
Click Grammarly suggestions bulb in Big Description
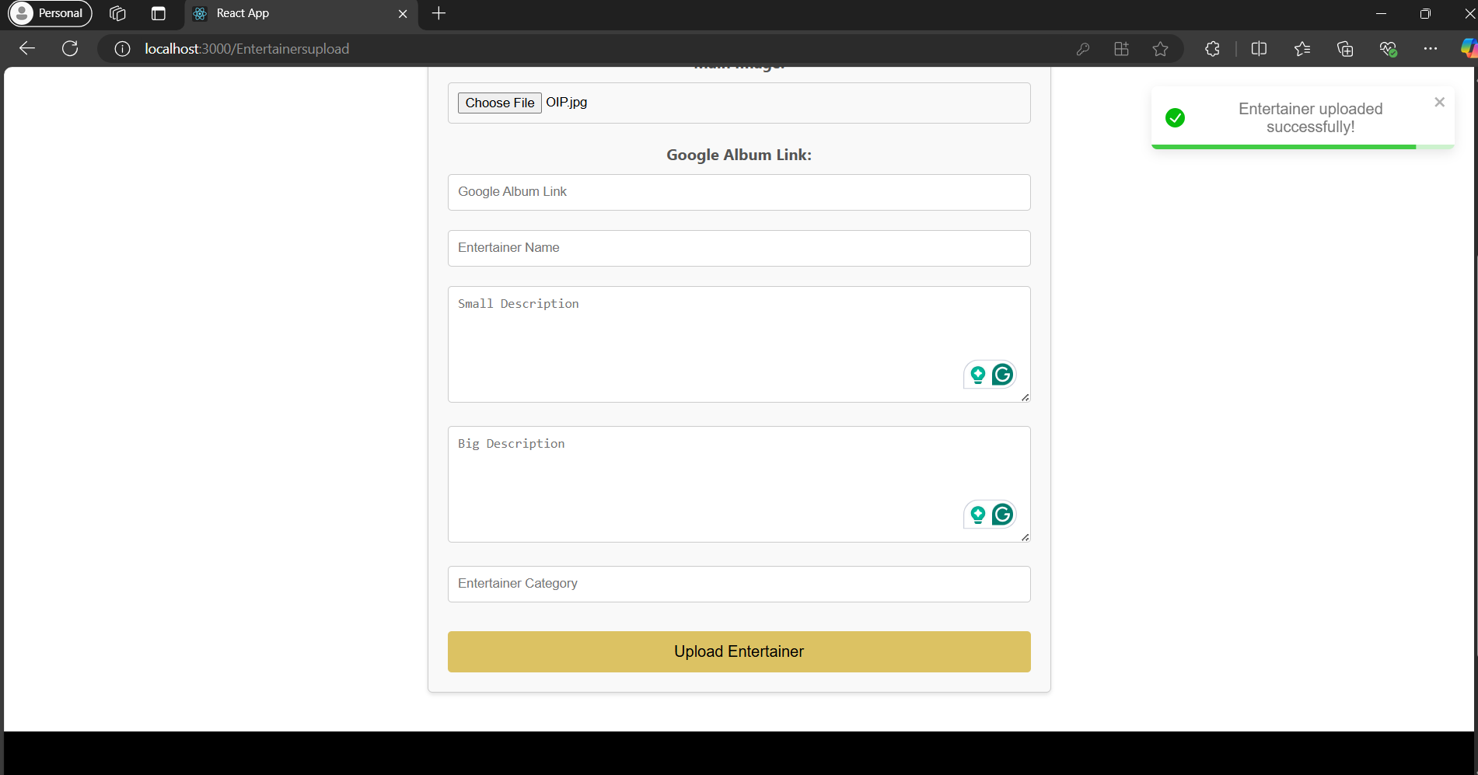(x=978, y=515)
